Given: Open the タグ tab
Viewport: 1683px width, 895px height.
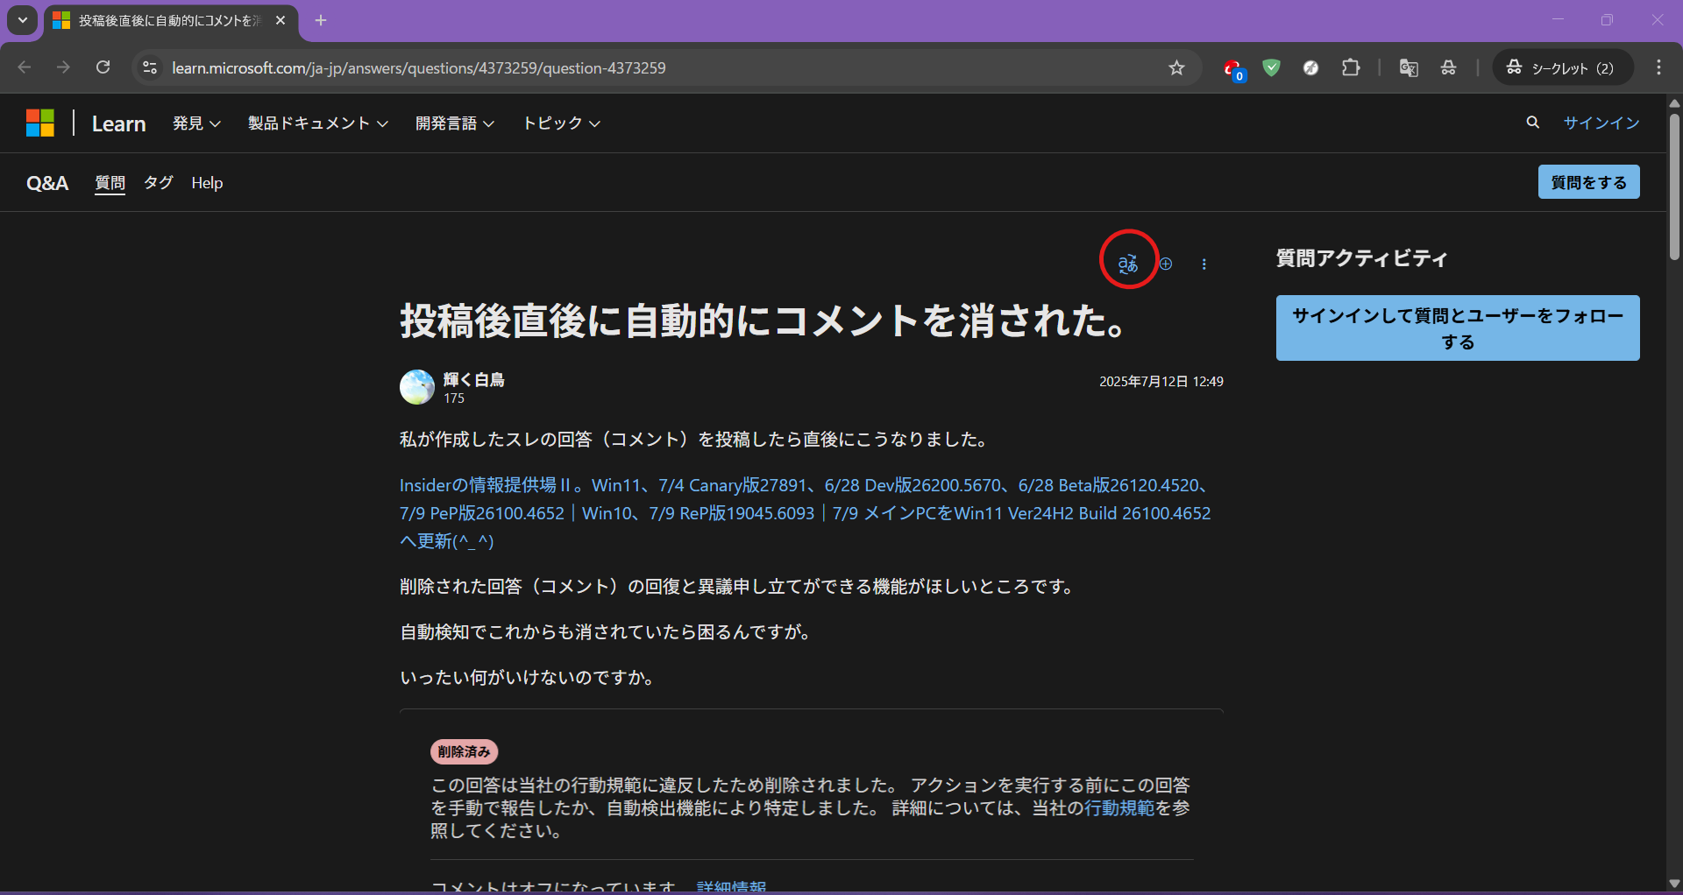Looking at the screenshot, I should tap(159, 182).
